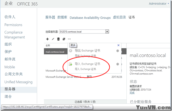Choose 导入 Exchange 证书 menu entry
This screenshot has width=172, height=111.
(87, 64)
